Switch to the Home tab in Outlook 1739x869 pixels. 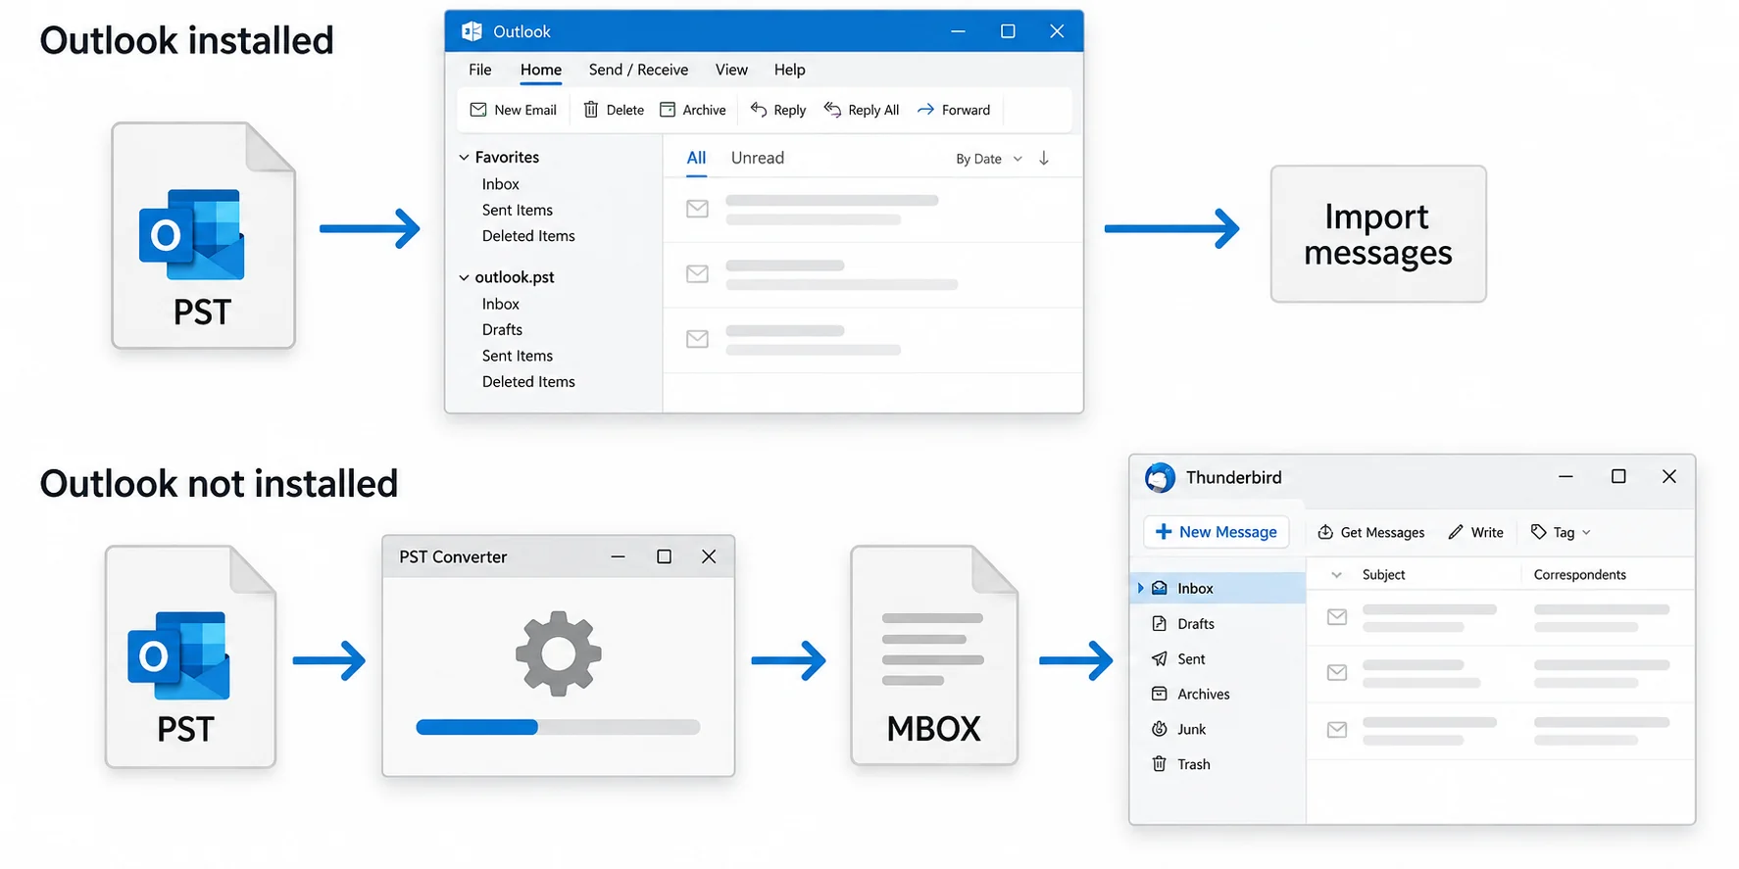(541, 70)
